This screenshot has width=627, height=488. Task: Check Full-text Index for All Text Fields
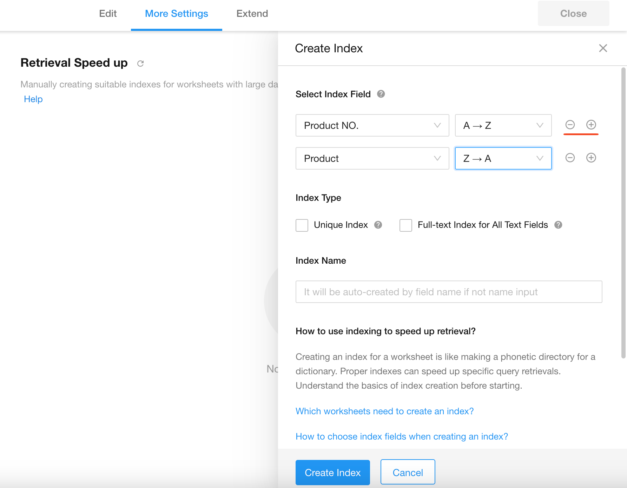tap(405, 225)
